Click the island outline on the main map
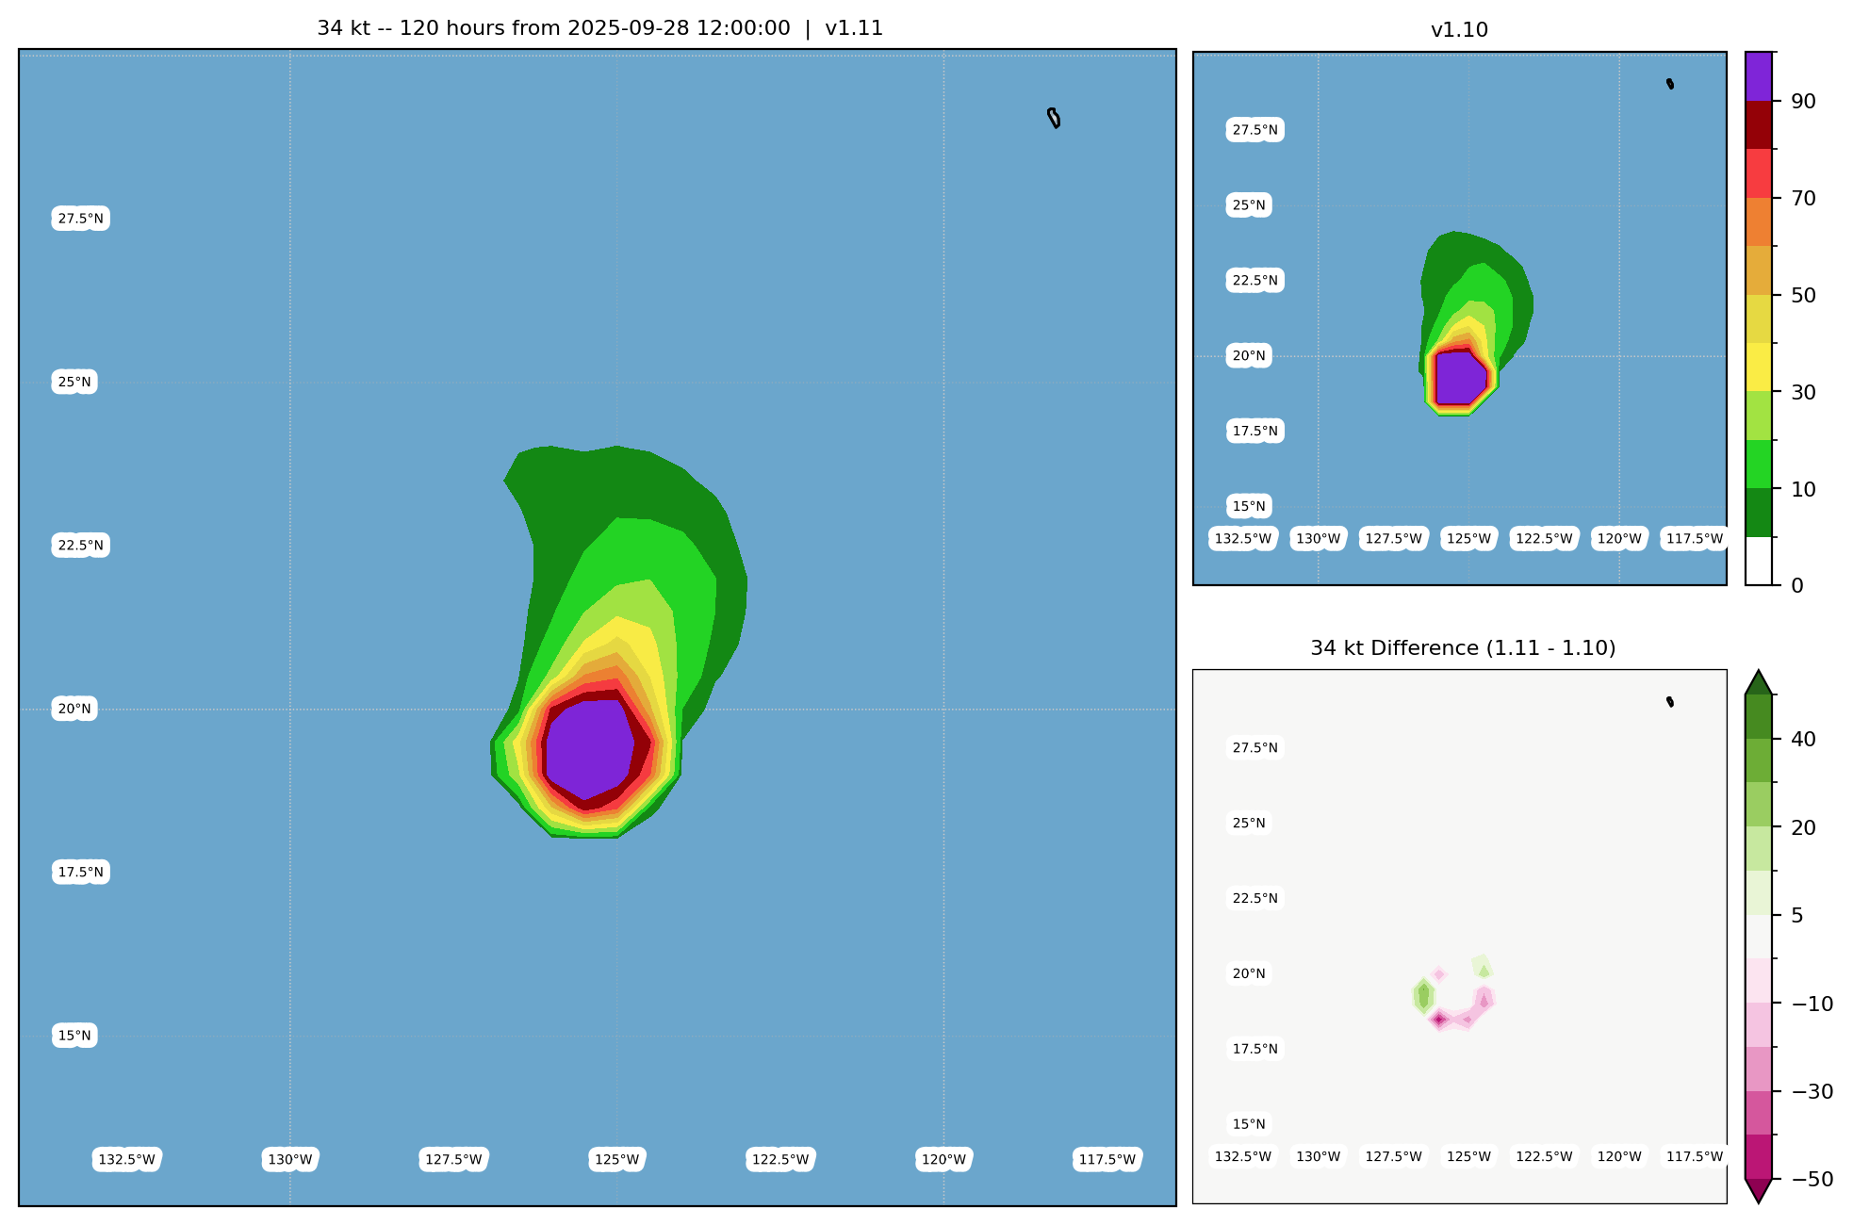Viewport: 1853px width, 1225px height. [x=1054, y=118]
